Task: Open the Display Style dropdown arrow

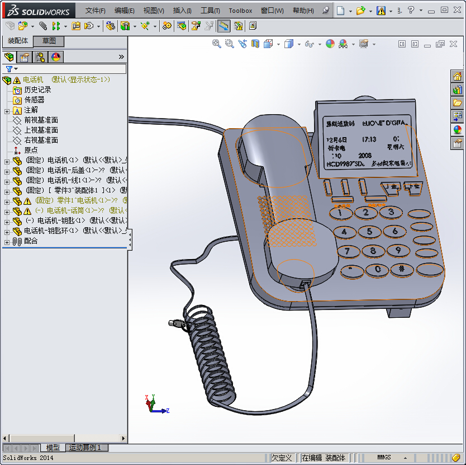Action: (x=299, y=45)
